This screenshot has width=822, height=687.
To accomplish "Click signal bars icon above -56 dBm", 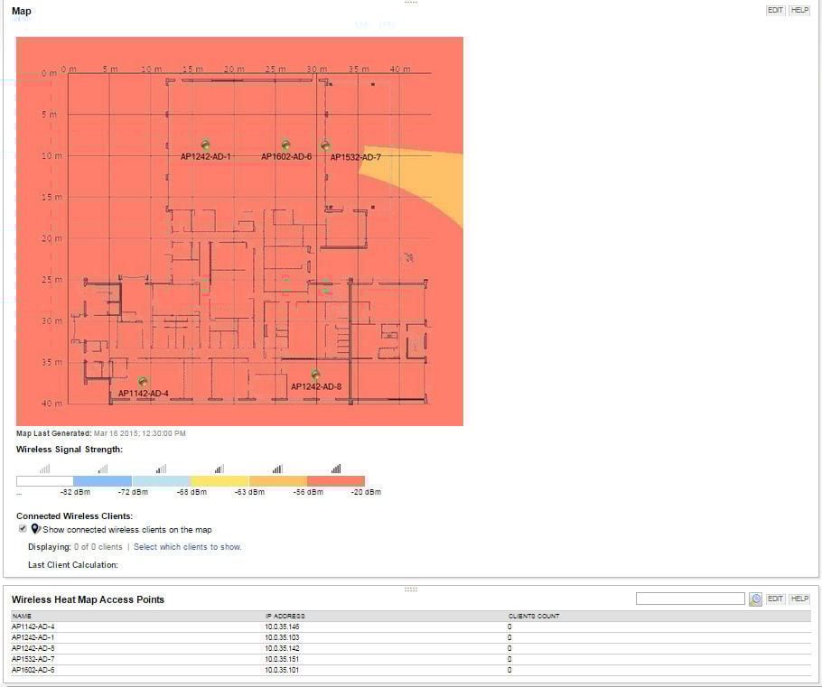I will click(277, 469).
